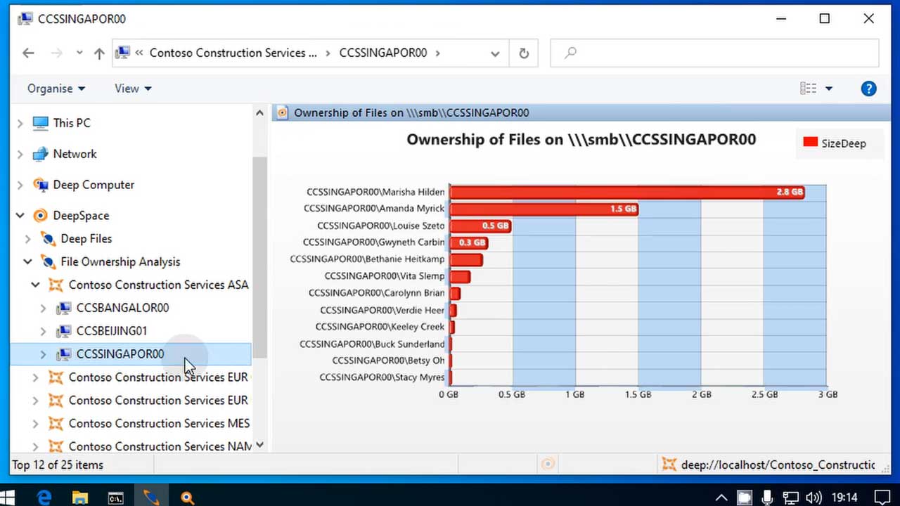Viewport: 900px width, 506px height.
Task: Select Contoso Construction Services NAM
Action: [159, 446]
